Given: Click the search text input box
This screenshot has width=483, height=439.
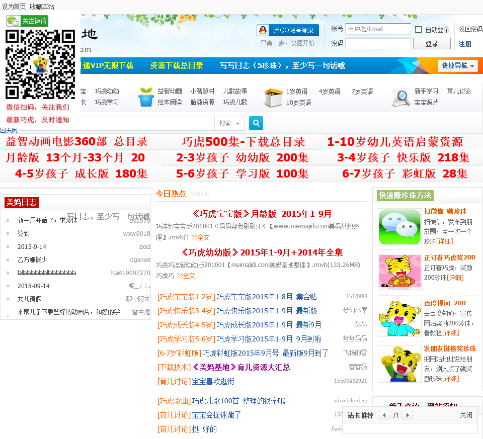Looking at the screenshot, I should pos(147,123).
